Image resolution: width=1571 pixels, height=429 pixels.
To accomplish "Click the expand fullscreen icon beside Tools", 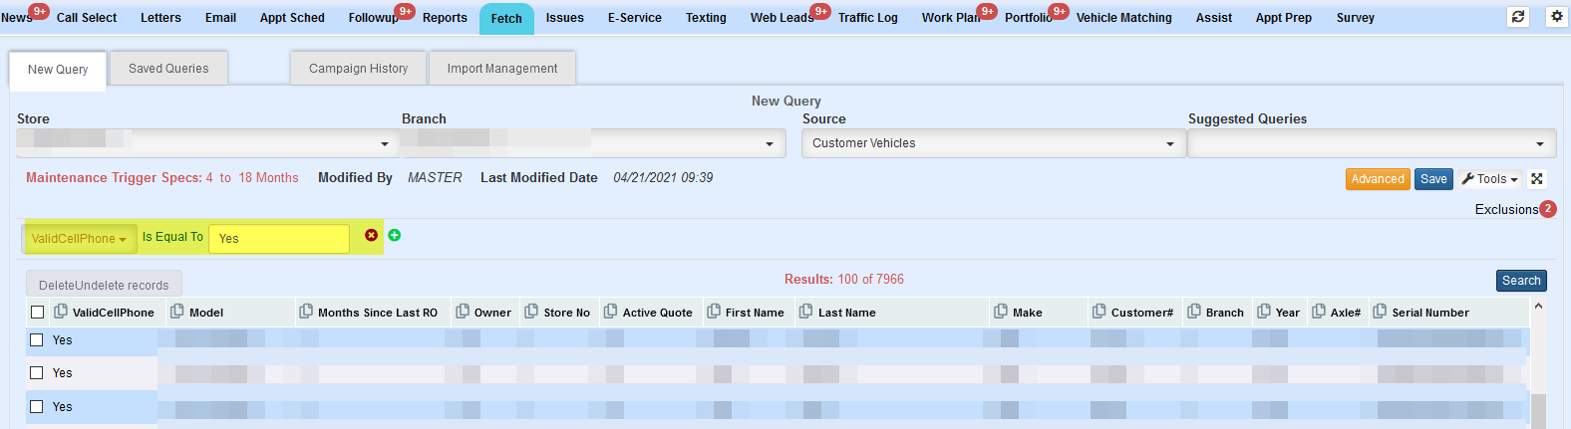I will click(x=1537, y=179).
